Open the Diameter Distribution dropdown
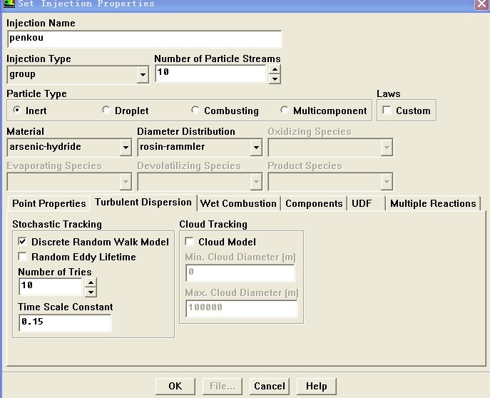The height and width of the screenshot is (398, 490). tap(256, 148)
